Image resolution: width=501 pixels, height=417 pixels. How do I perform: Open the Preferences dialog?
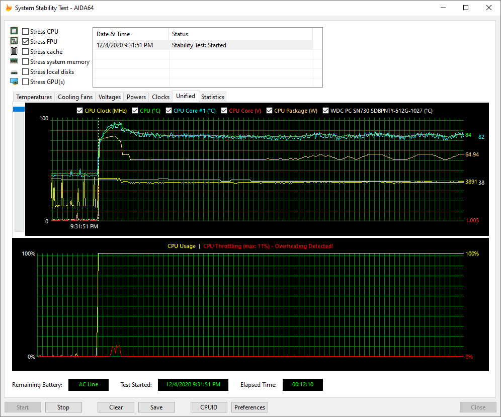click(x=249, y=407)
